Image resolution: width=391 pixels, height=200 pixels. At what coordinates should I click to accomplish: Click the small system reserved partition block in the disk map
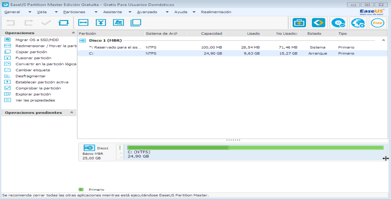click(x=120, y=152)
